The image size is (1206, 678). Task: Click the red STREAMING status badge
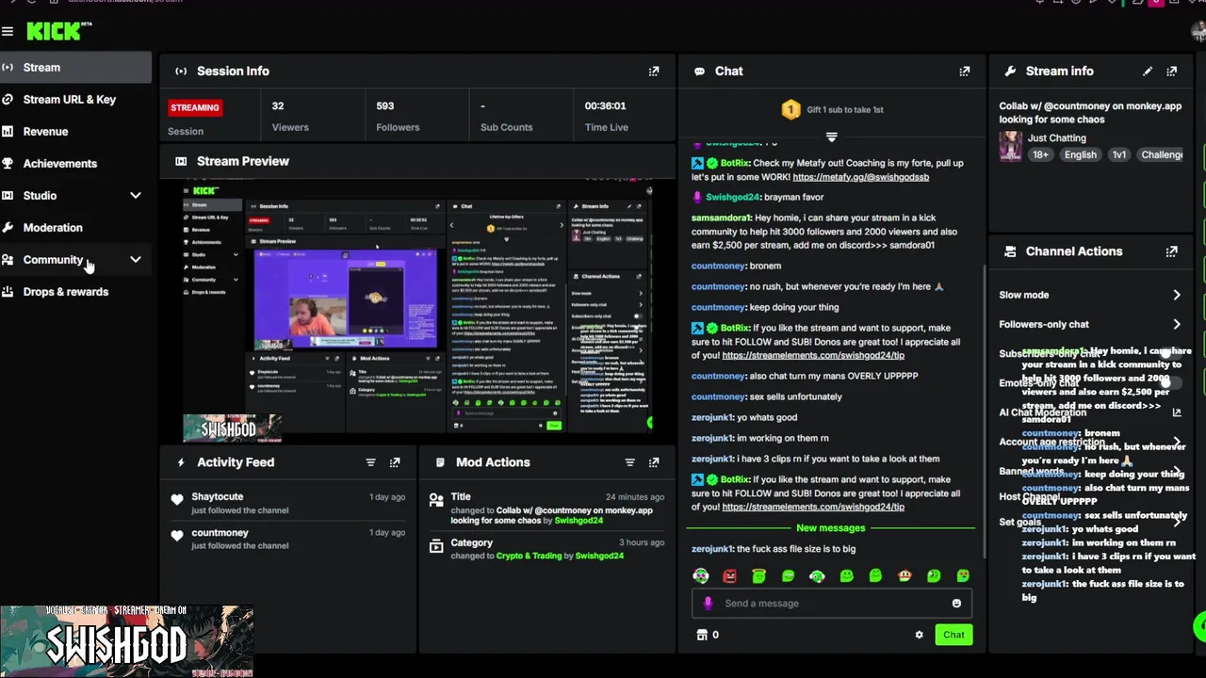point(195,107)
